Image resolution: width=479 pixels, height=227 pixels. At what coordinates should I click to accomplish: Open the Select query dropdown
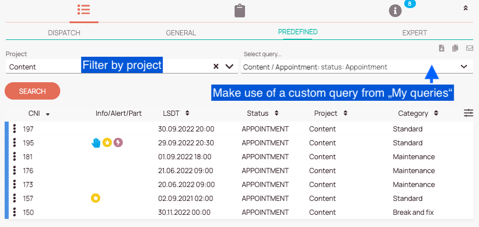tap(357, 67)
